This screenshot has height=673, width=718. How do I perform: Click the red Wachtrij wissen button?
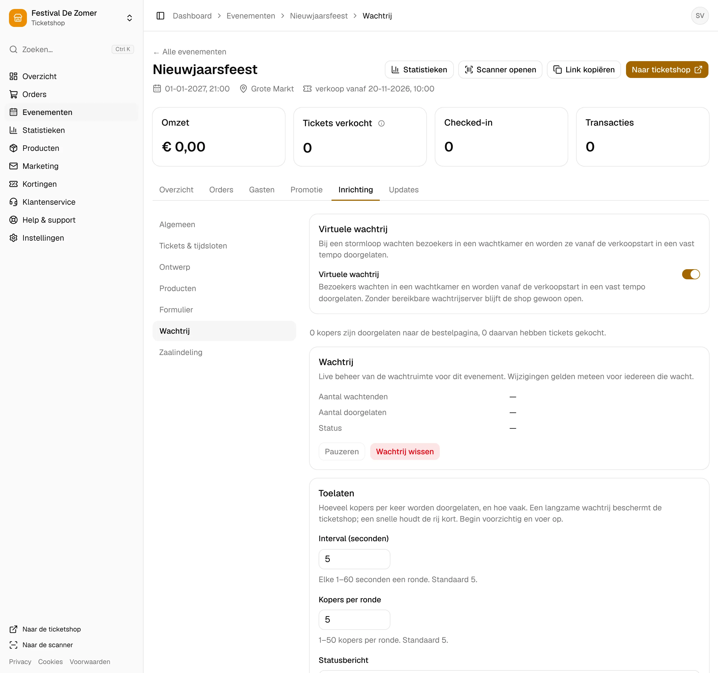pos(404,452)
